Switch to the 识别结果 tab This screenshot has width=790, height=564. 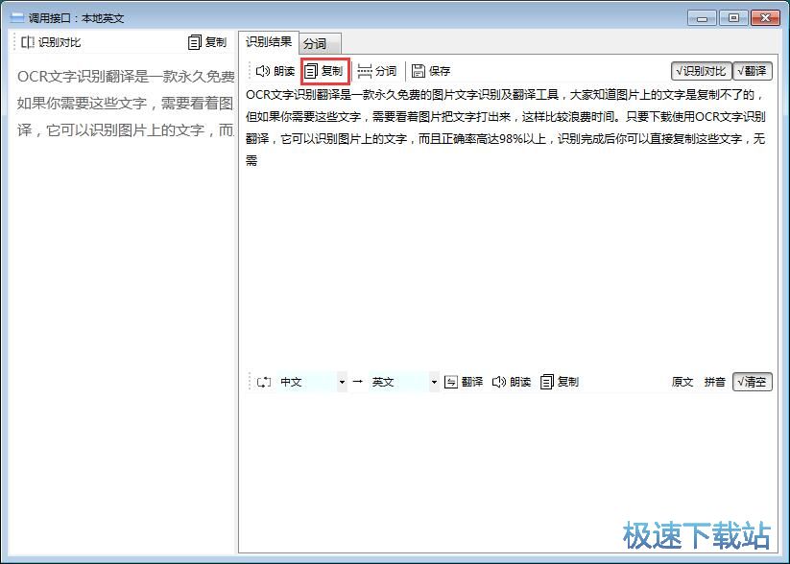click(x=269, y=42)
